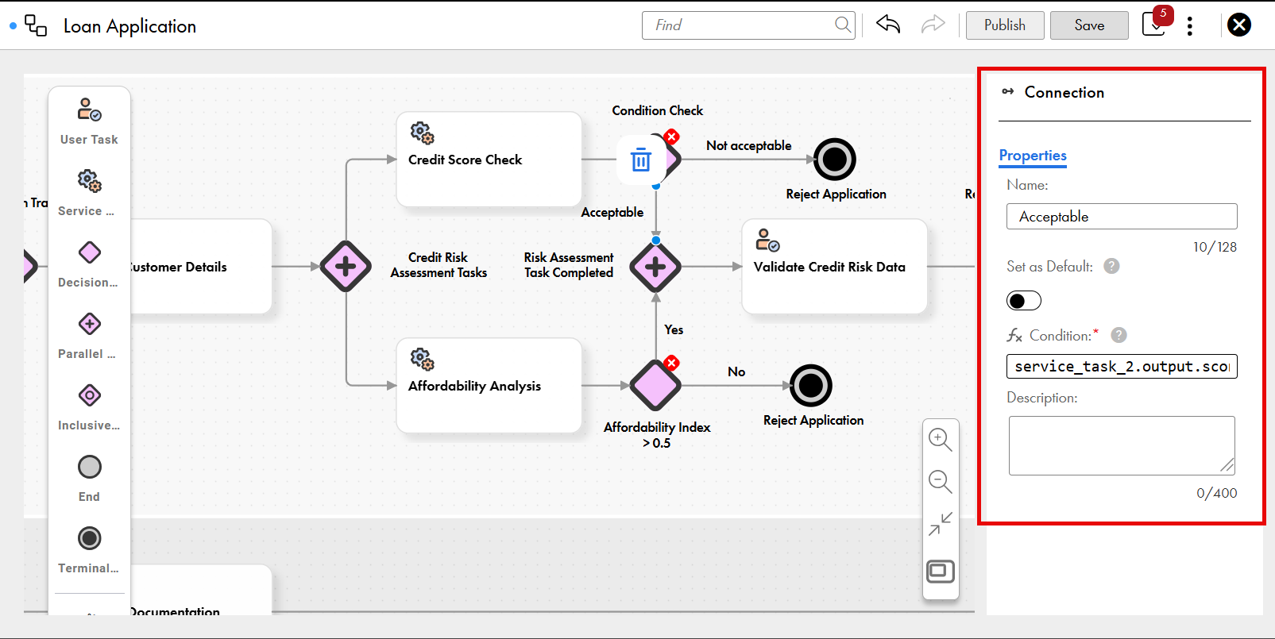
Task: Edit the Name field containing Acceptable
Action: (x=1122, y=217)
